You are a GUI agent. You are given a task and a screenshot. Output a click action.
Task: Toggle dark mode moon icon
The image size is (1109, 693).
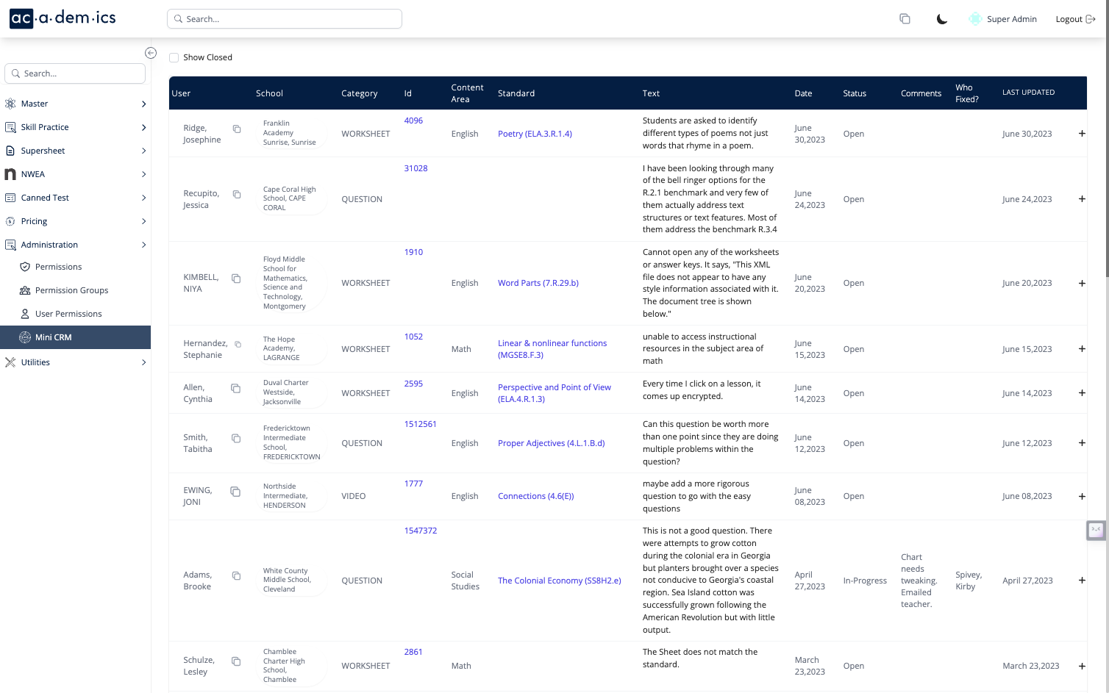click(x=941, y=19)
